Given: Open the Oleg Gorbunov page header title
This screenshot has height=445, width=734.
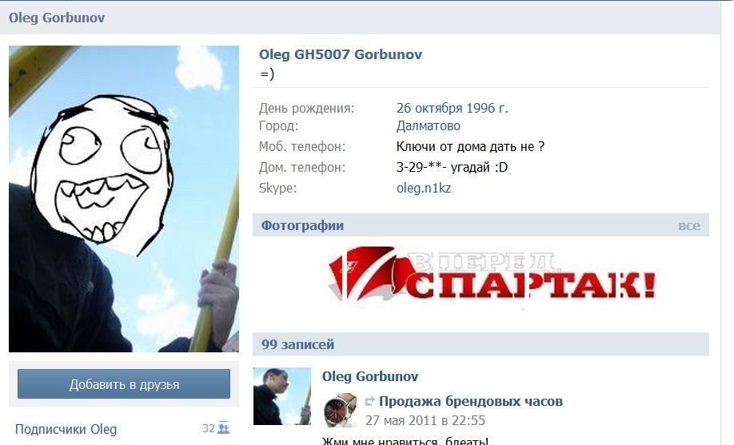Looking at the screenshot, I should (57, 18).
